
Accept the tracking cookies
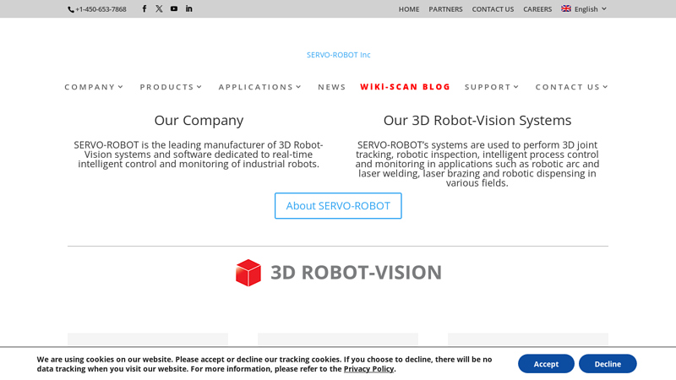(546, 364)
